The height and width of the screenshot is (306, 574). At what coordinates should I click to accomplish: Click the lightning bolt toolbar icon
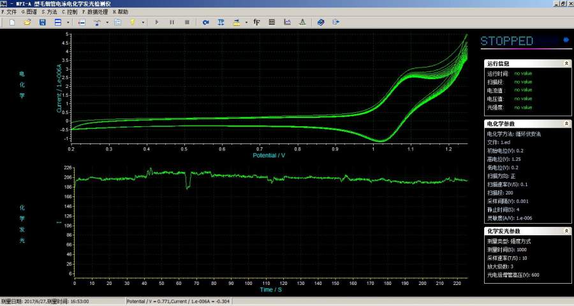coord(133,22)
